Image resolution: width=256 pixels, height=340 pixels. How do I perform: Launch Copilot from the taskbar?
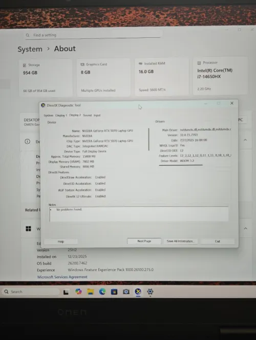pos(78,292)
